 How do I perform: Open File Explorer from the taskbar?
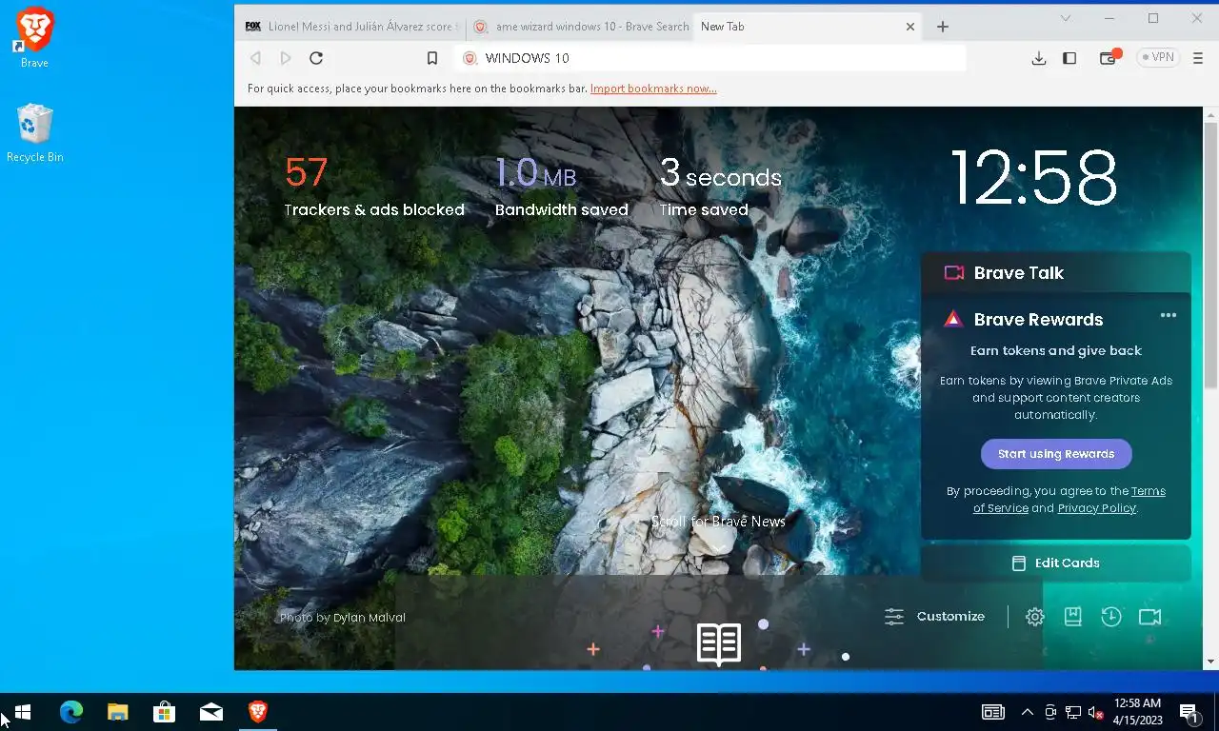point(118,712)
